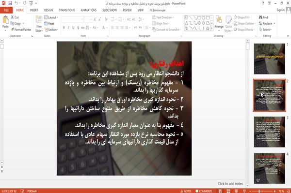Screen dimensions: 291x193
Task: Select slide 4 thumbnail
Action: pyautogui.click(x=269, y=168)
